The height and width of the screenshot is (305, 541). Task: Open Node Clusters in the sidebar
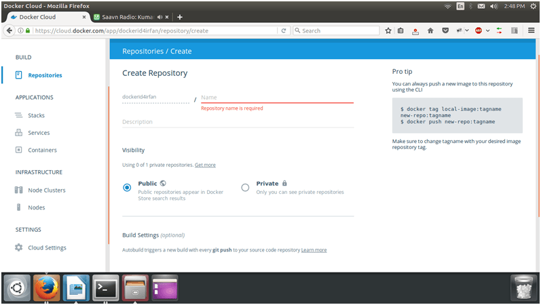[47, 190]
